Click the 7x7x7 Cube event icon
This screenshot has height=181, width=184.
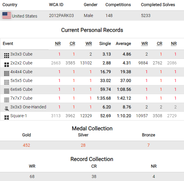(x=6, y=99)
